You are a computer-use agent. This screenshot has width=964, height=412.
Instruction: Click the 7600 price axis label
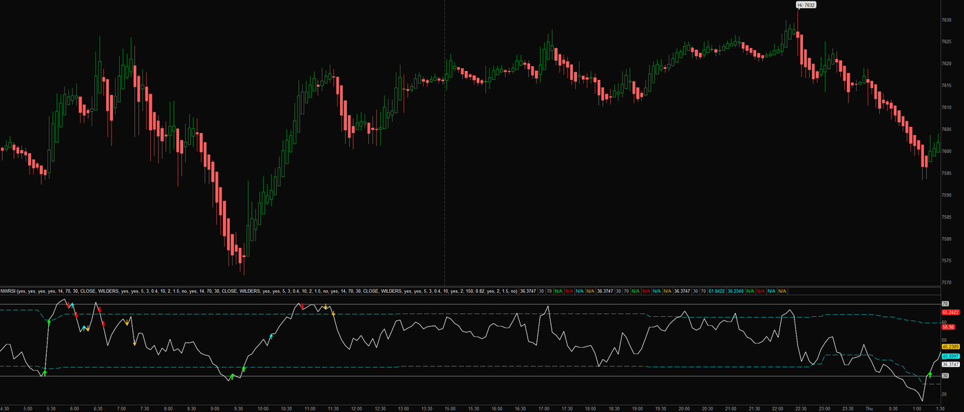(x=947, y=152)
